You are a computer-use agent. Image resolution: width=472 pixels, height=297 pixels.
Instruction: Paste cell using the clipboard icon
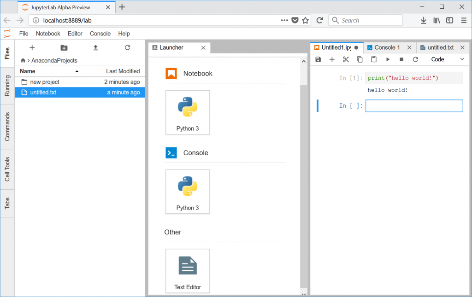[374, 59]
